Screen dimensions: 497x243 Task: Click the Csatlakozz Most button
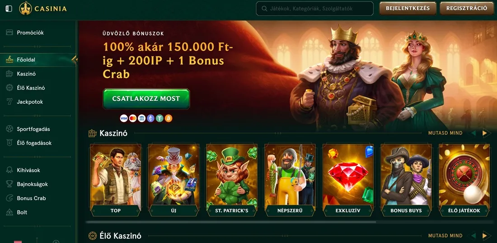click(x=146, y=99)
